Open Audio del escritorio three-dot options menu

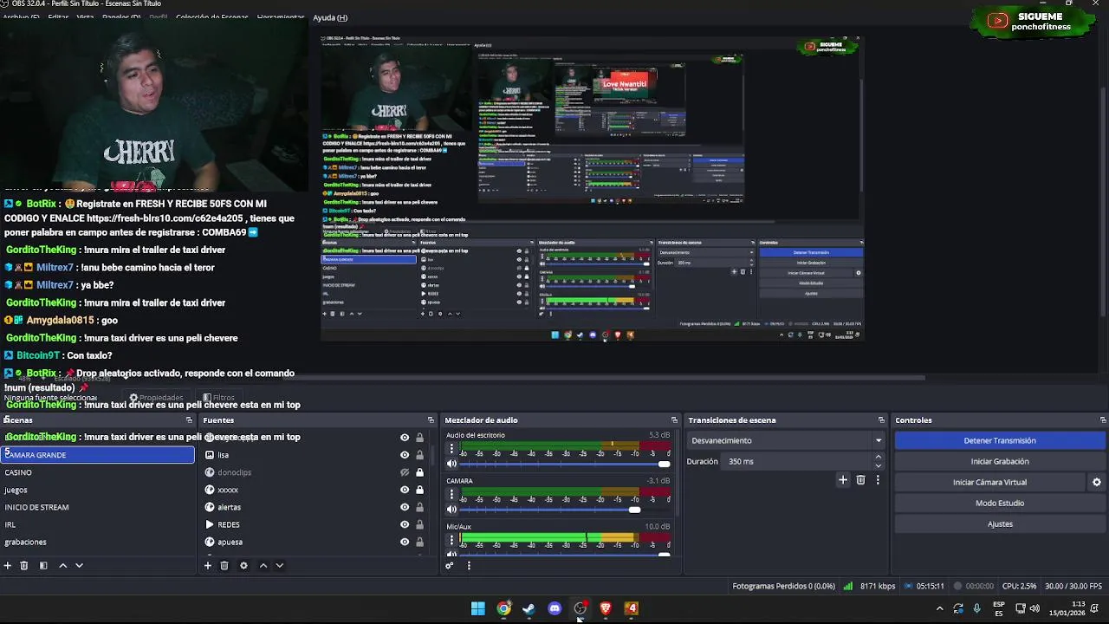tap(451, 449)
